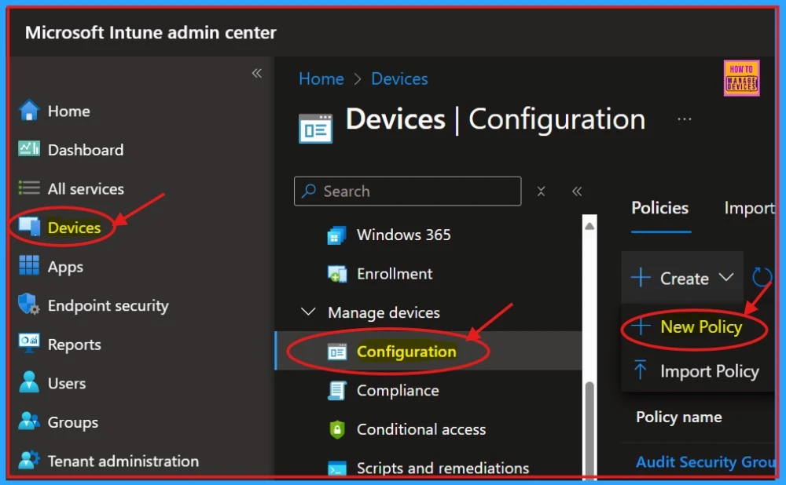Open the ellipsis more options menu

tap(685, 119)
